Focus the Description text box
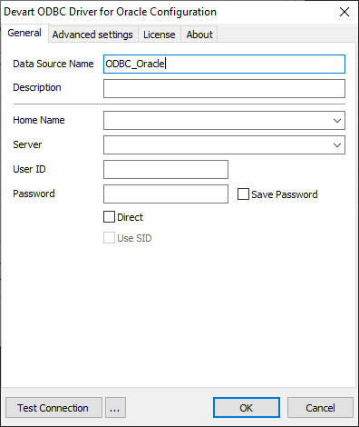This screenshot has height=427, width=359. coord(224,88)
